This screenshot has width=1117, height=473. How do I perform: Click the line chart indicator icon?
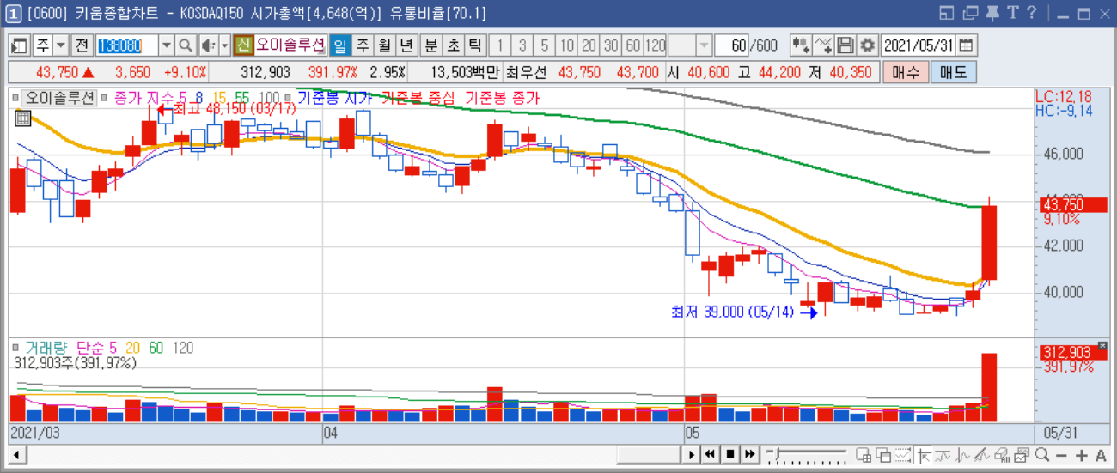coord(823,45)
